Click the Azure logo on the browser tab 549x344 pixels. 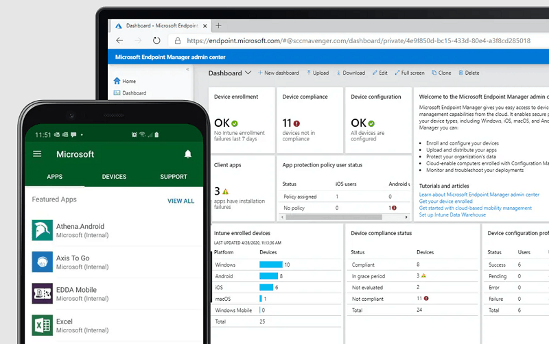(x=119, y=26)
